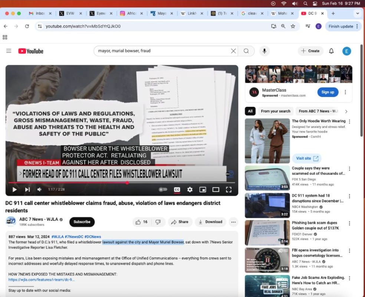This screenshot has height=297, width=365.
Task: Open options for Phishing bank scam video
Action: pyautogui.click(x=349, y=224)
